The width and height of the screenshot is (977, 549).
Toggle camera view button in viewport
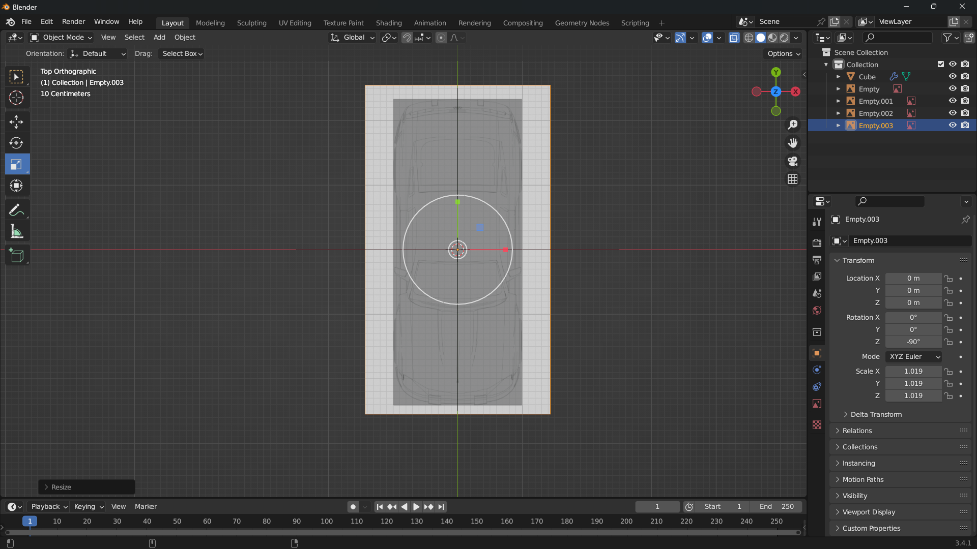click(793, 161)
